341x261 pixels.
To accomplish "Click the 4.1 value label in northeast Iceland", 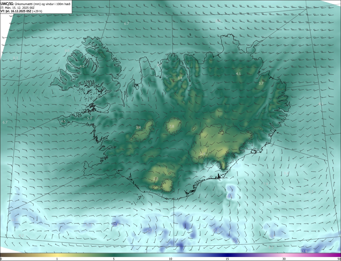I will coord(238,74).
